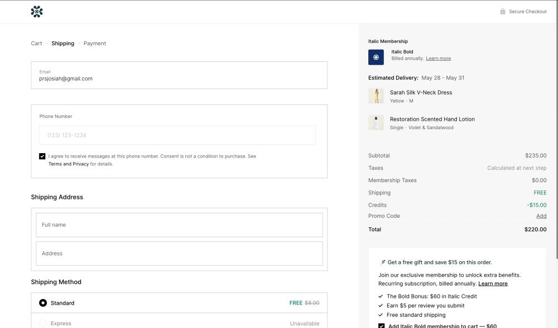558x328 pixels.
Task: Open the Terms and Privacy link
Action: 68,164
